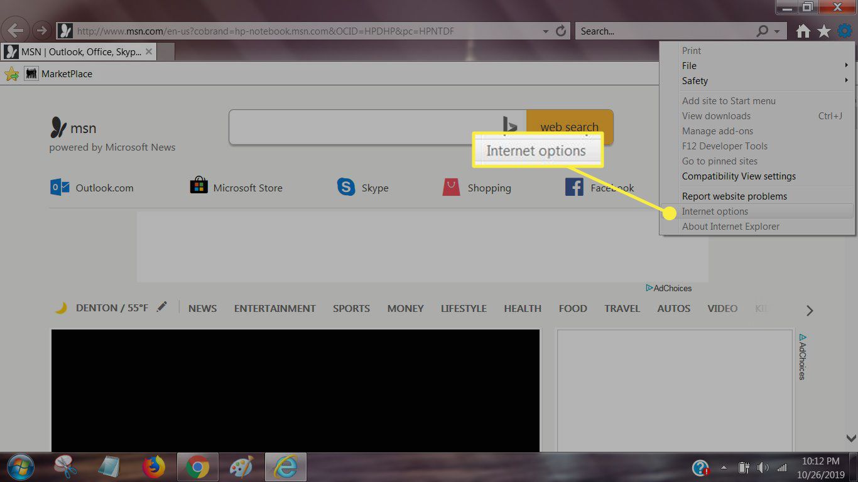Screen dimensions: 858x482
Task: Open the Outlook.com icon
Action: coord(60,187)
